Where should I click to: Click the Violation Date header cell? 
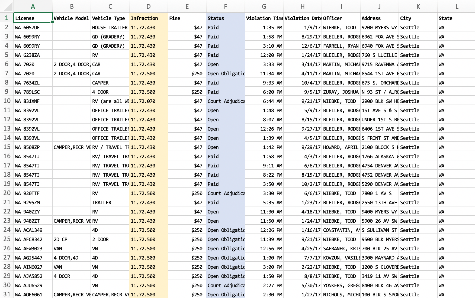point(302,18)
